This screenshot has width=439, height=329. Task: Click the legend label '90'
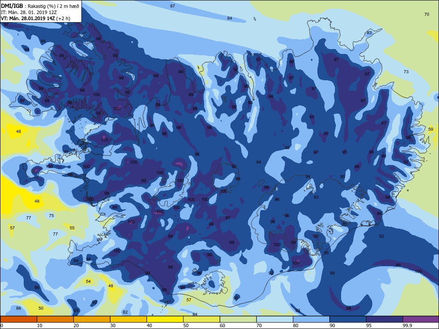point(332,325)
